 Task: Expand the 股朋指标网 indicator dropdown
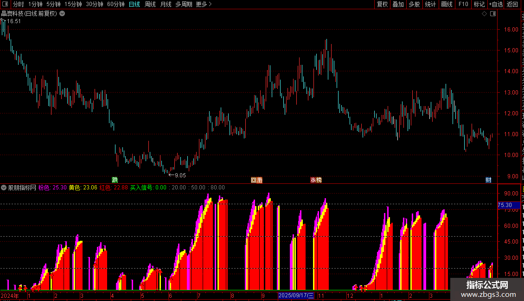(4, 188)
